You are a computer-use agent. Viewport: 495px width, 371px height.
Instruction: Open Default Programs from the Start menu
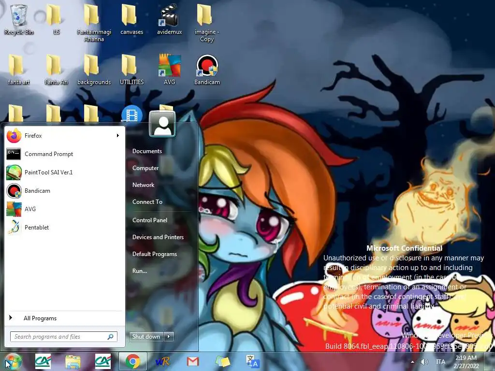(154, 254)
